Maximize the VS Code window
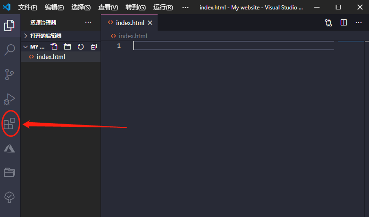 click(x=338, y=7)
